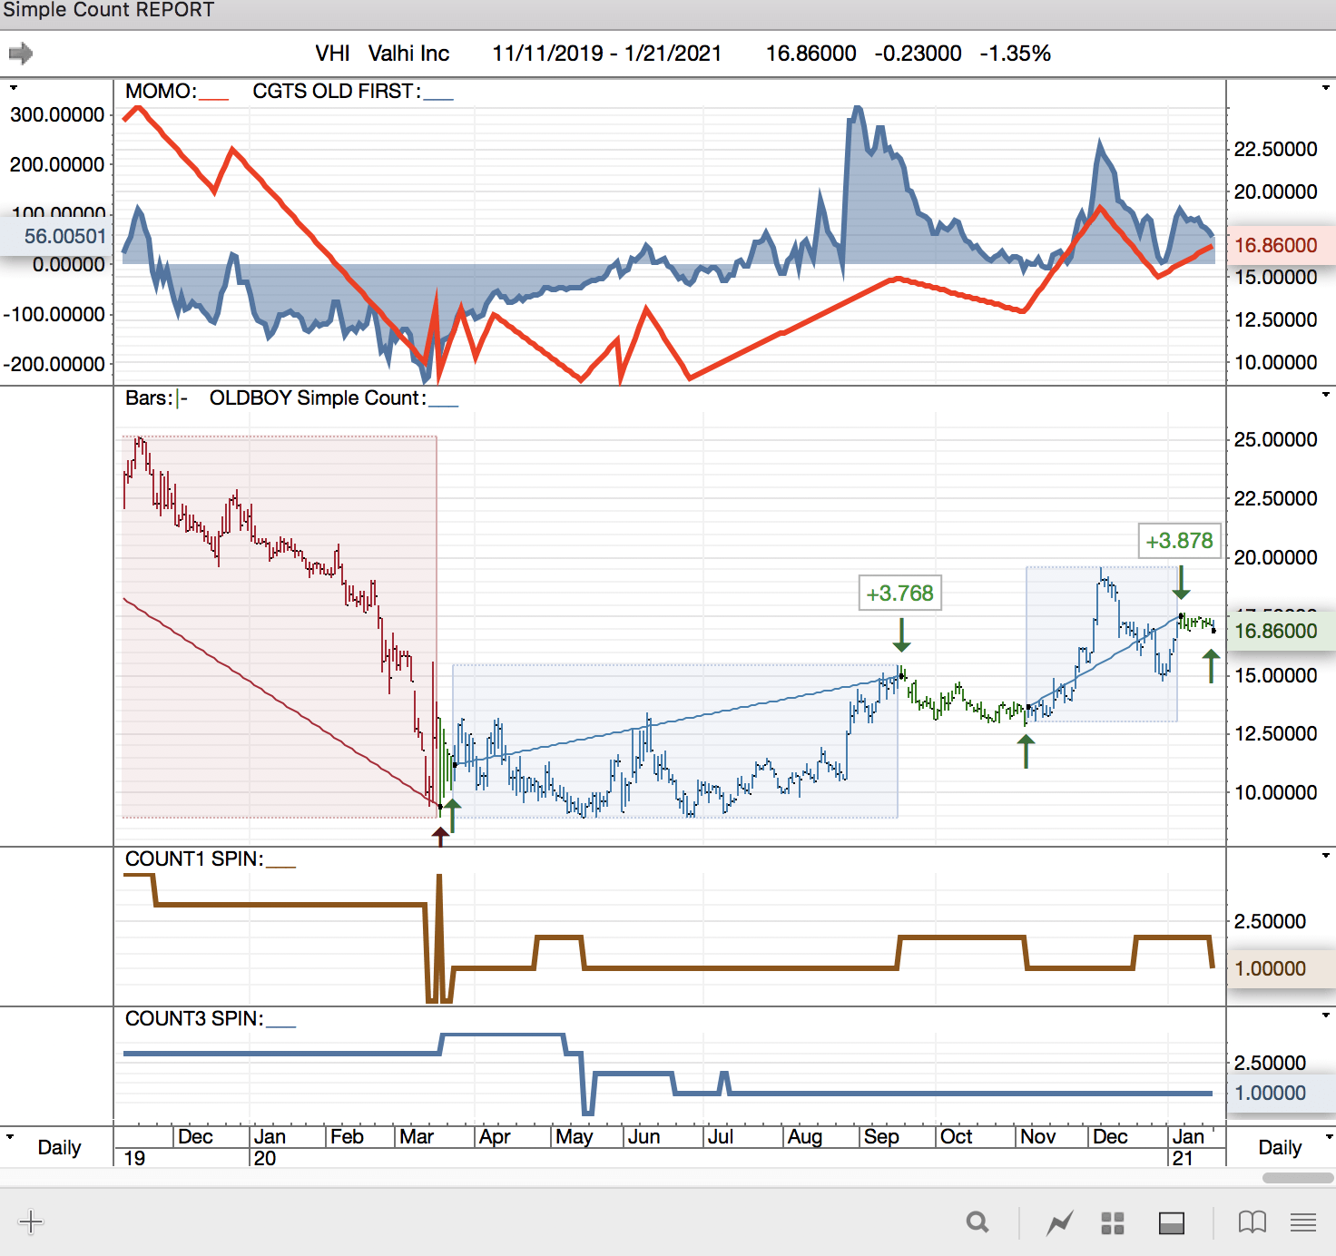
Task: Click green 16.86000 price tag in Bars pane
Action: (1281, 631)
